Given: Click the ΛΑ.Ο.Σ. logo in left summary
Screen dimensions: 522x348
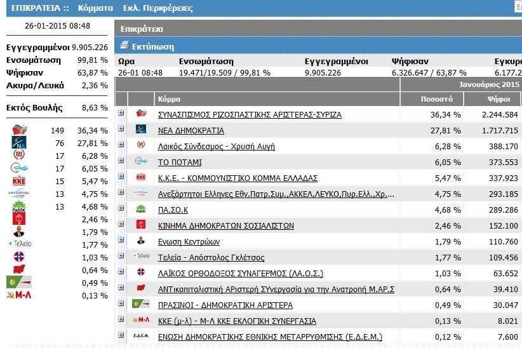Looking at the screenshot, I should click(x=19, y=257).
